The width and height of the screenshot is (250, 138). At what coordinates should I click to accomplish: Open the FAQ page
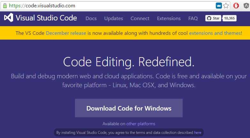pos(193,18)
